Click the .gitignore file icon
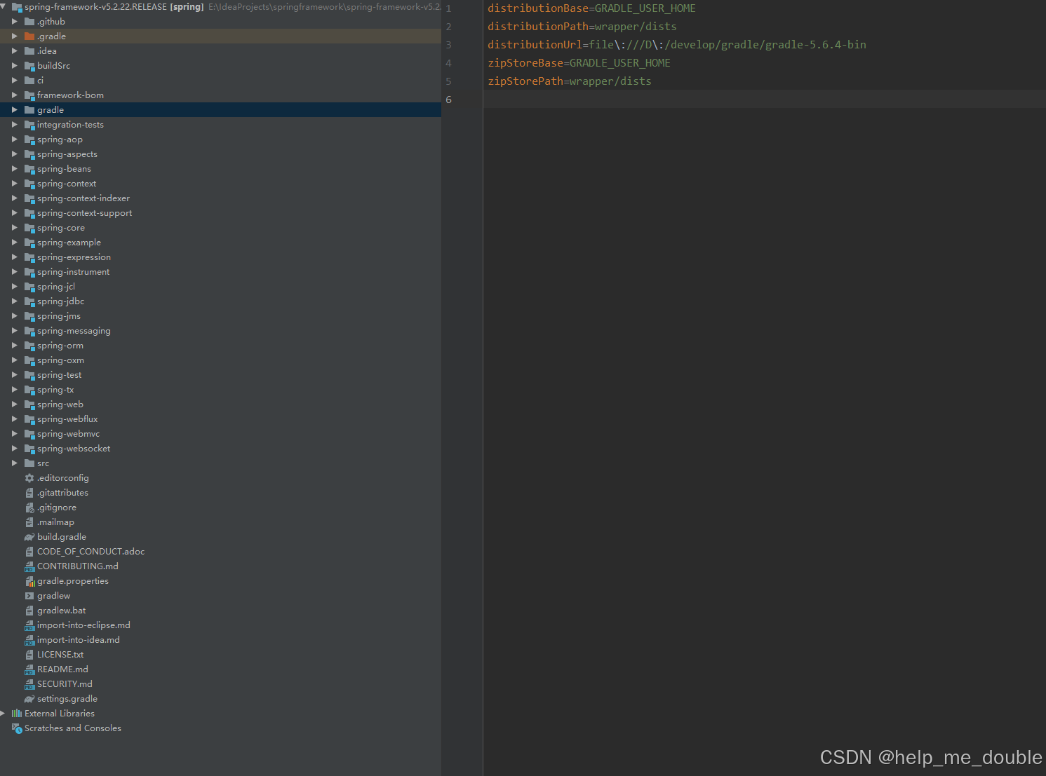 click(x=29, y=508)
